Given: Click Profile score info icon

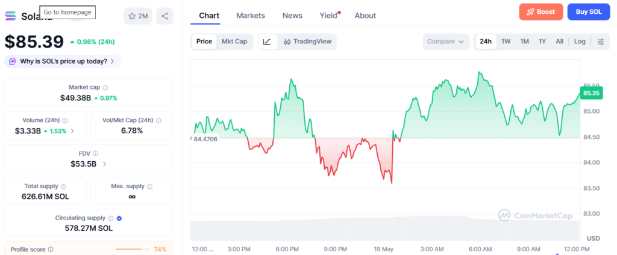Looking at the screenshot, I should (51, 250).
